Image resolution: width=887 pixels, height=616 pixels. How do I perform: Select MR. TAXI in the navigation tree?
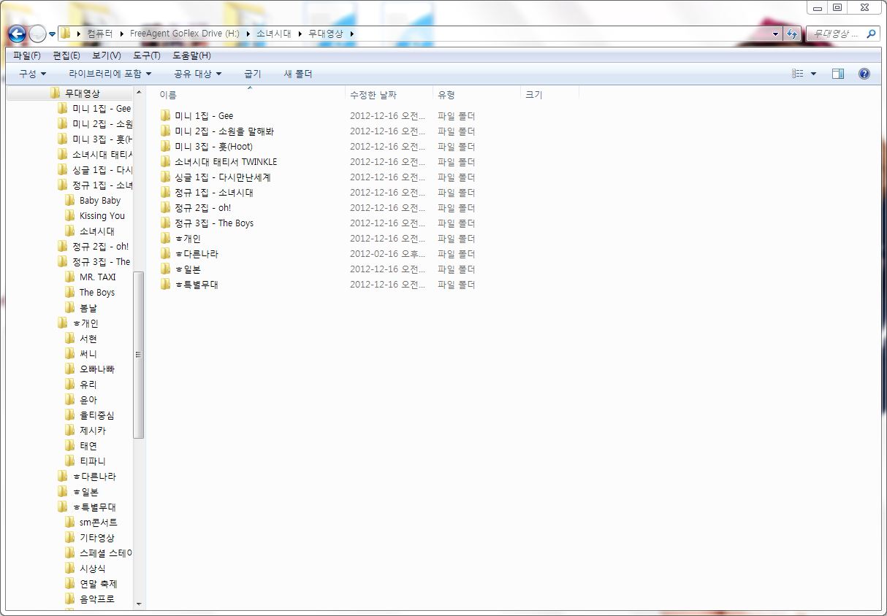97,277
